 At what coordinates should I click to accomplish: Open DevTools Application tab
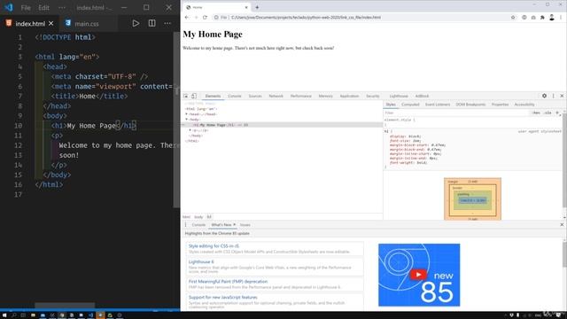point(349,96)
